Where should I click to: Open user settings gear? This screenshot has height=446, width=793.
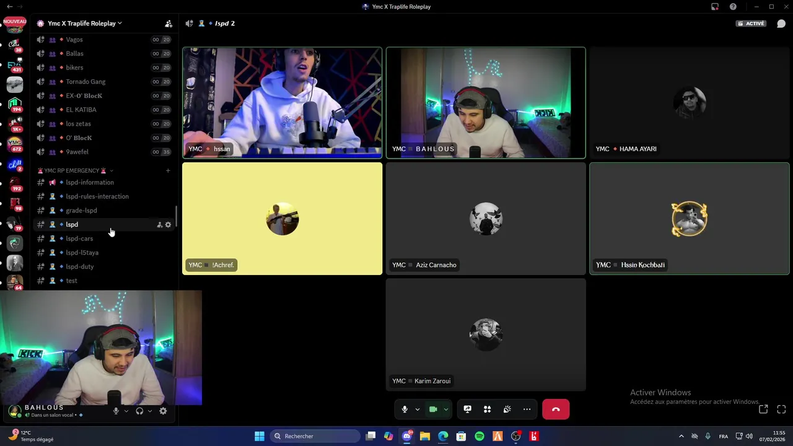pyautogui.click(x=163, y=411)
